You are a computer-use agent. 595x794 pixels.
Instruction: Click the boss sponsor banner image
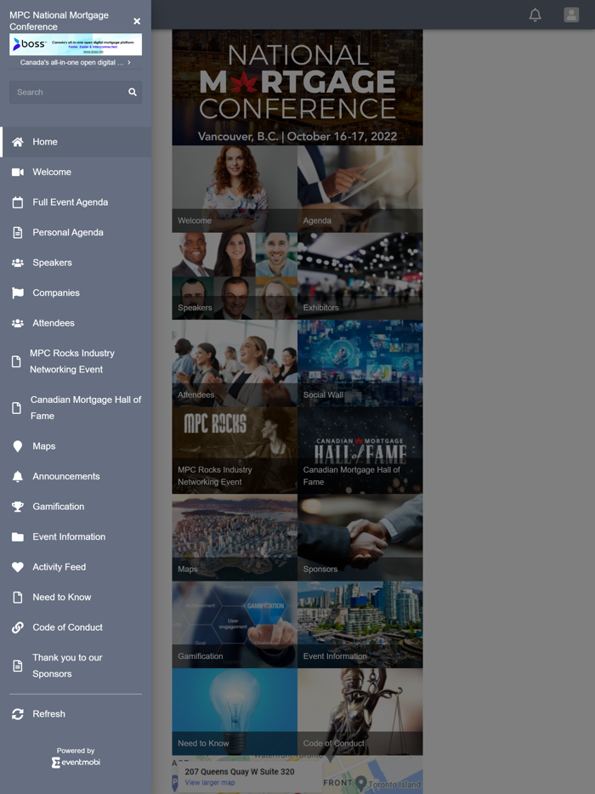(x=76, y=44)
